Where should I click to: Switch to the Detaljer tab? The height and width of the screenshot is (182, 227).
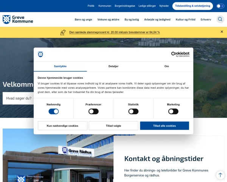pos(113,66)
